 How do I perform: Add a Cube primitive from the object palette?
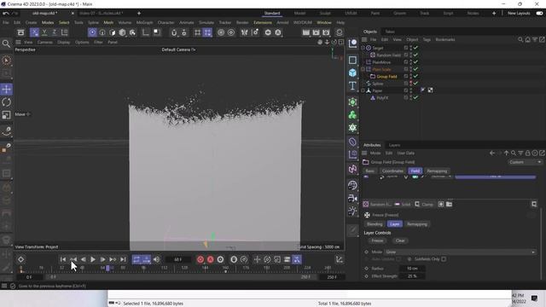[352, 72]
